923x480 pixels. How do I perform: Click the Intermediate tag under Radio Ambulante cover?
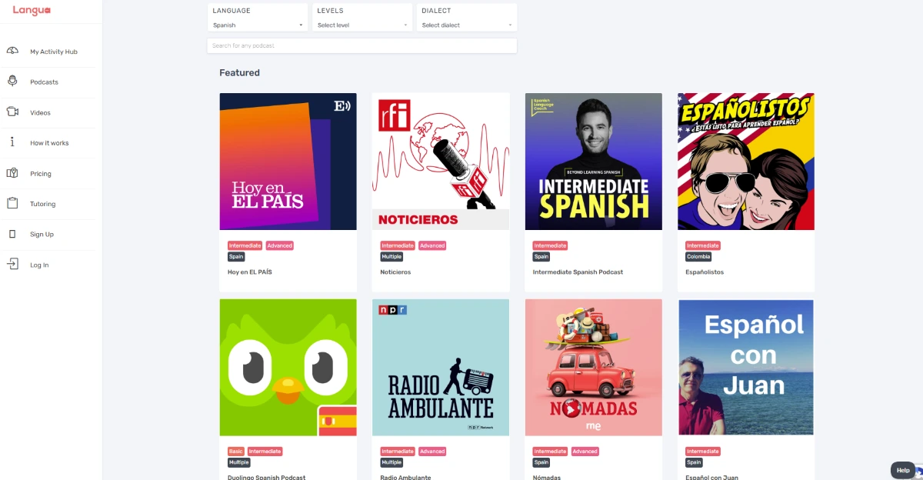(x=398, y=452)
